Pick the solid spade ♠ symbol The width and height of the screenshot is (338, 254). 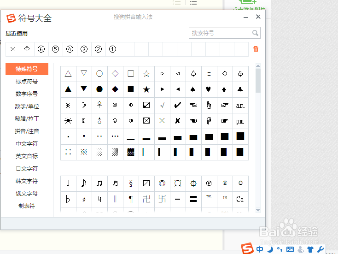[x=193, y=89]
